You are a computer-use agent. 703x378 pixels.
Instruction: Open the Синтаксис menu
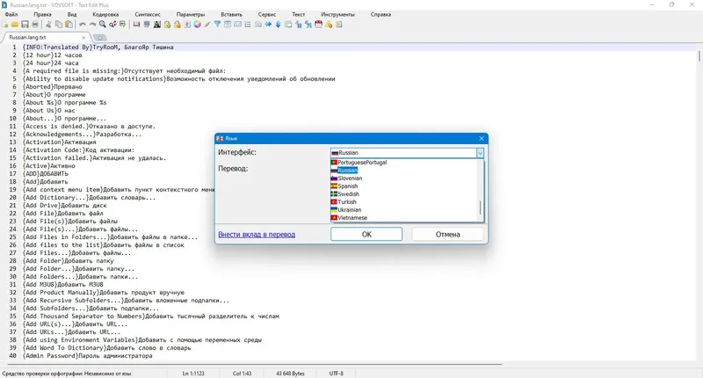pos(148,14)
